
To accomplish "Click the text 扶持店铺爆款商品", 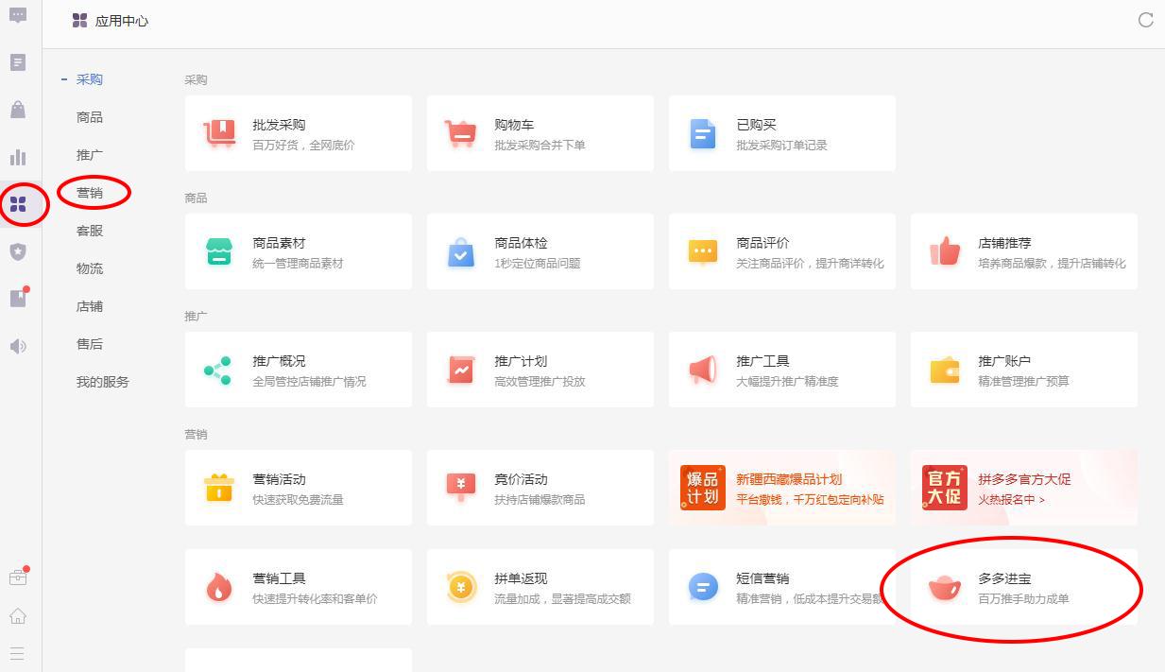I will point(540,499).
